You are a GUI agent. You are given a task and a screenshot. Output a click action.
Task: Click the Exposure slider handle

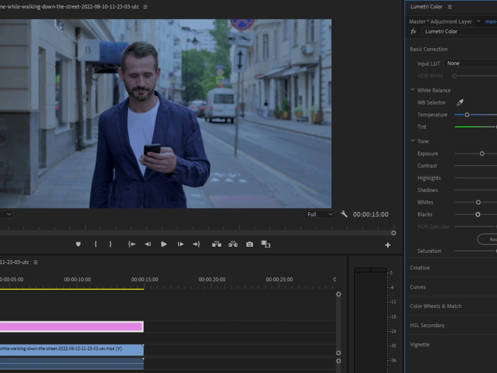482,154
